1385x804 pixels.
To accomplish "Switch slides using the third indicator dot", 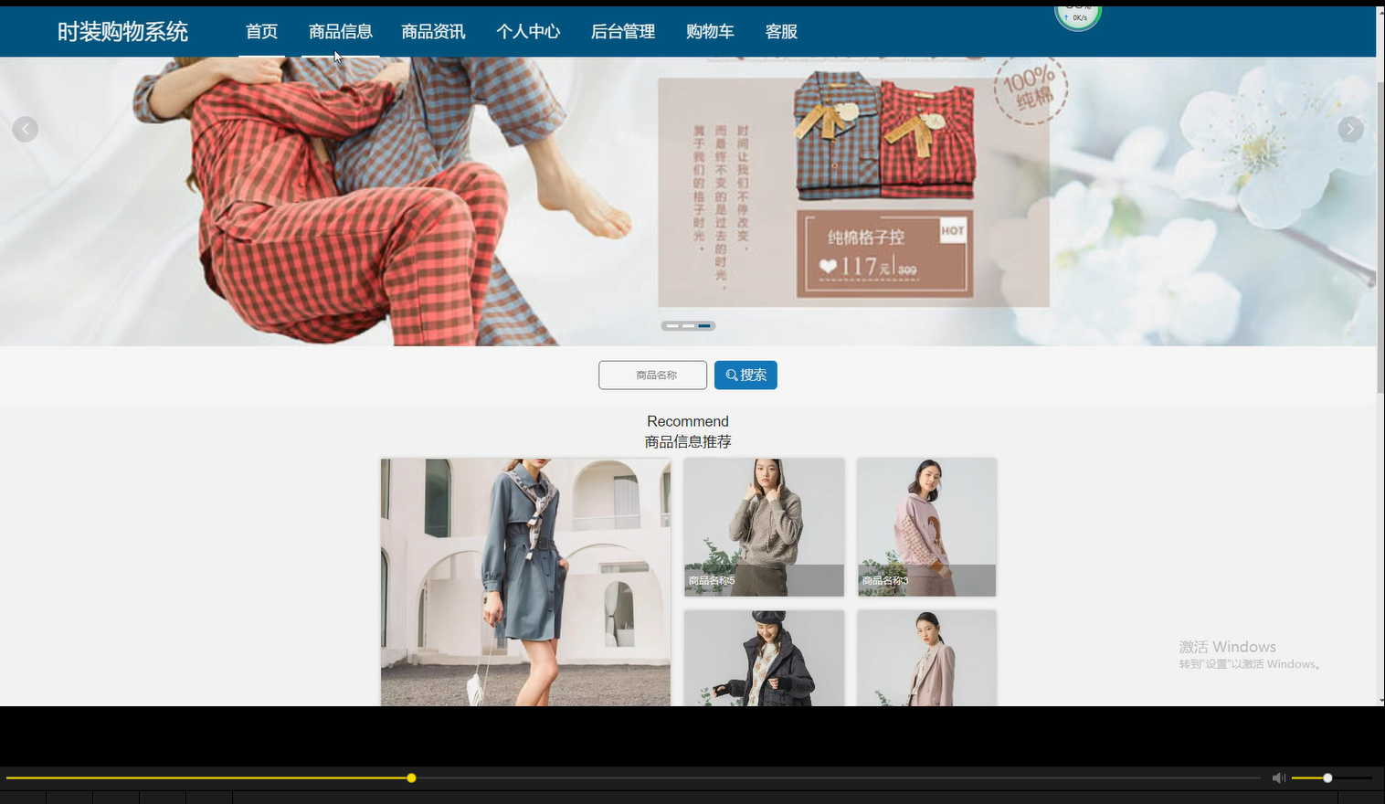I will pyautogui.click(x=704, y=325).
